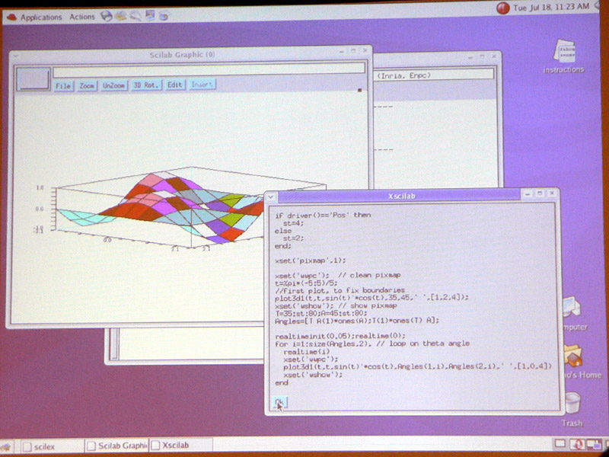Minimize the Scilab Graphic window

coord(341,51)
